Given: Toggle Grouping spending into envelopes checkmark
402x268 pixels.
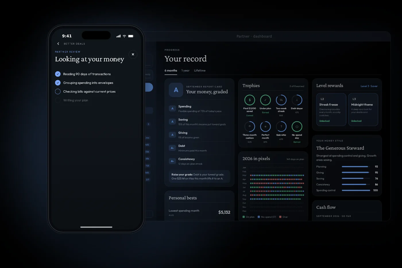Looking at the screenshot, I should pos(58,83).
